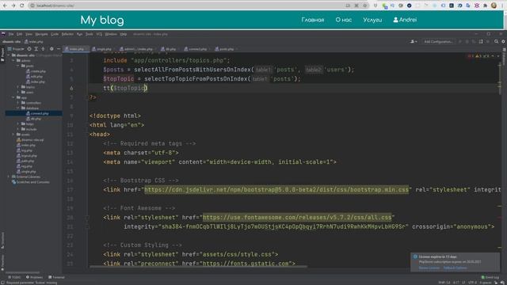Image resolution: width=507 pixels, height=285 pixels.
Task: Open Project panel gear options
Action: click(x=51, y=49)
